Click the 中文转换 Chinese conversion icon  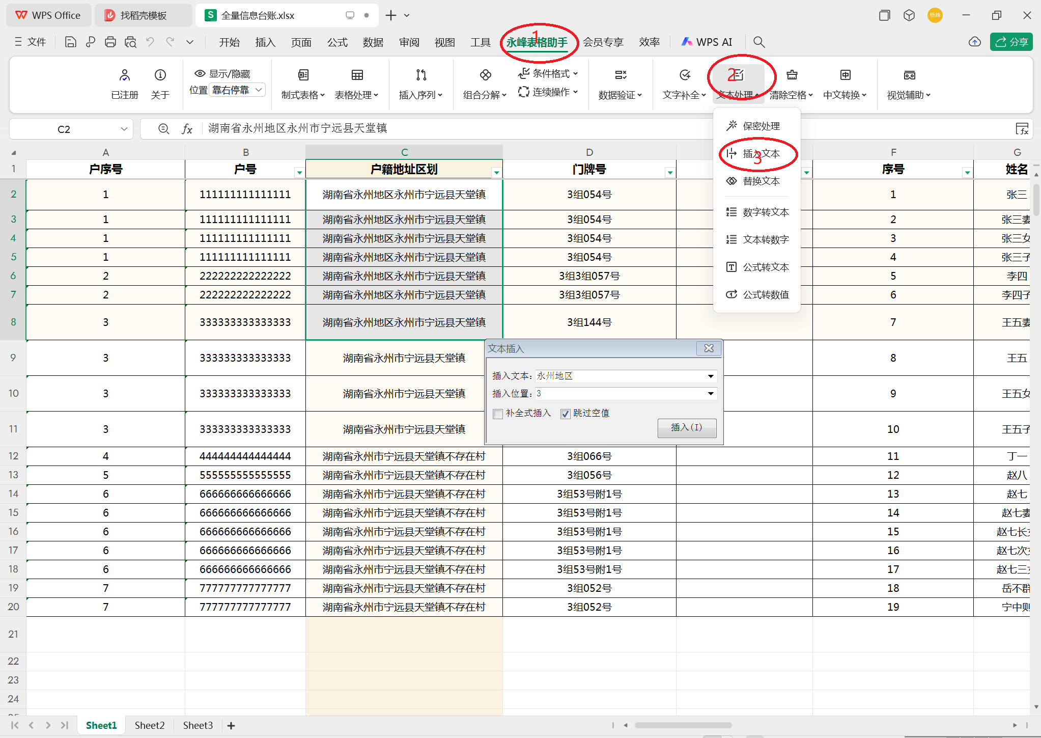tap(845, 75)
